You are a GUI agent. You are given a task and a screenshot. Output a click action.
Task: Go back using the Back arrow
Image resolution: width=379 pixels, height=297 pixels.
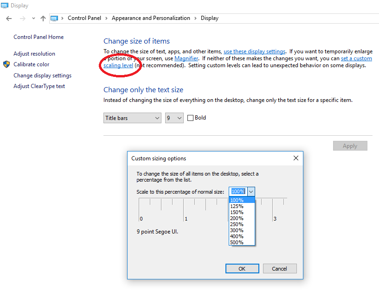pos(9,19)
